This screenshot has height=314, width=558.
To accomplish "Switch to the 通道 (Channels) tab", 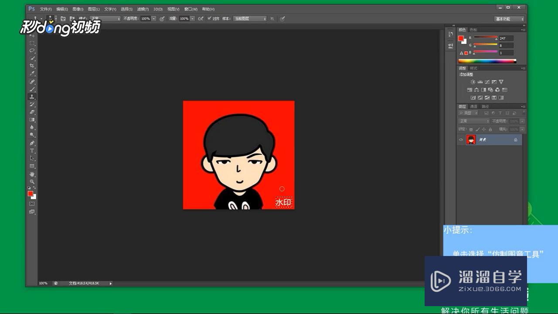I will click(474, 106).
